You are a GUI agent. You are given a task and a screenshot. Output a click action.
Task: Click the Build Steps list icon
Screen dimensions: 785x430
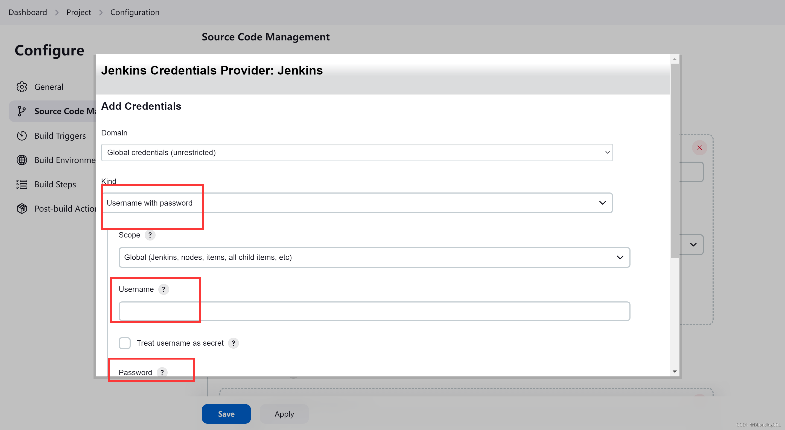pos(22,184)
